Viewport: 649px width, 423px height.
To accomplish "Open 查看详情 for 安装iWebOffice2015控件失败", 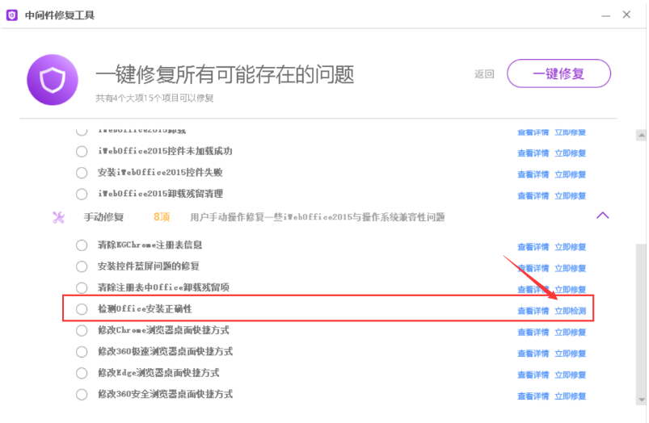I will [x=533, y=174].
